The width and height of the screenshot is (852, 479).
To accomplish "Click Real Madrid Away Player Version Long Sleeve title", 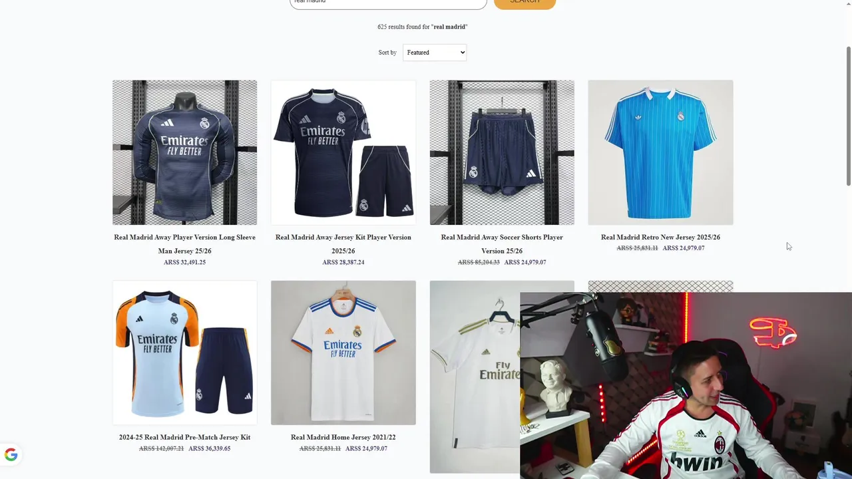I will [x=184, y=243].
